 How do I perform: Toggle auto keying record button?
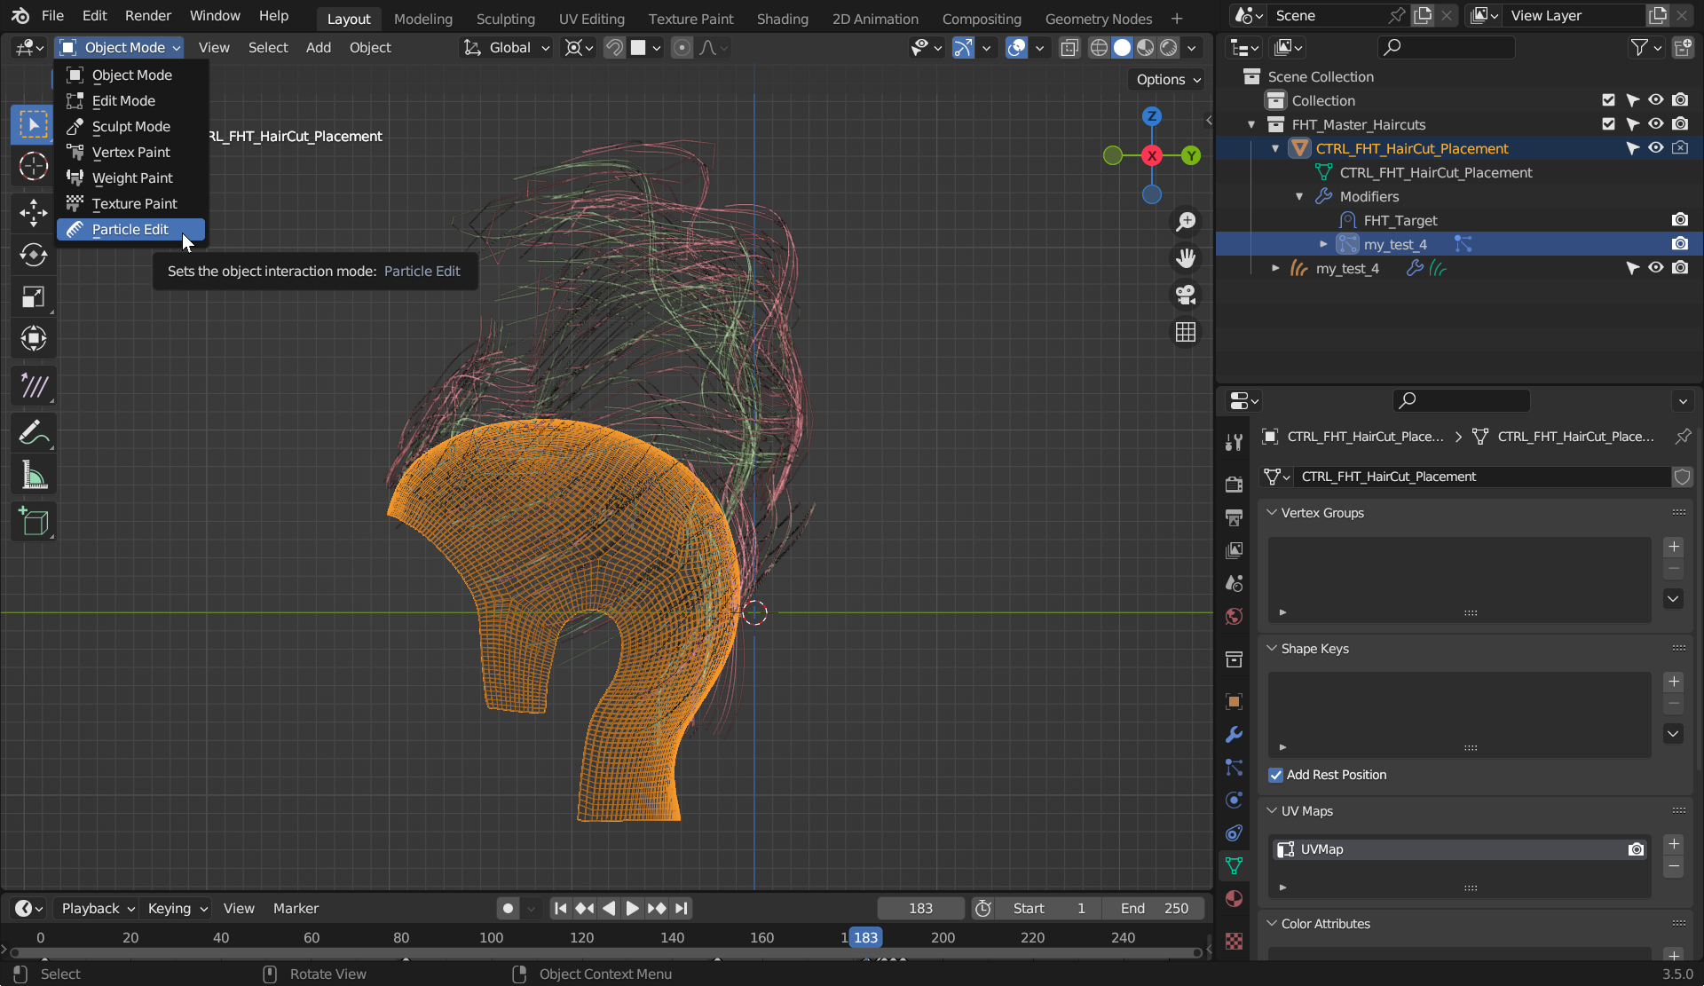(508, 908)
